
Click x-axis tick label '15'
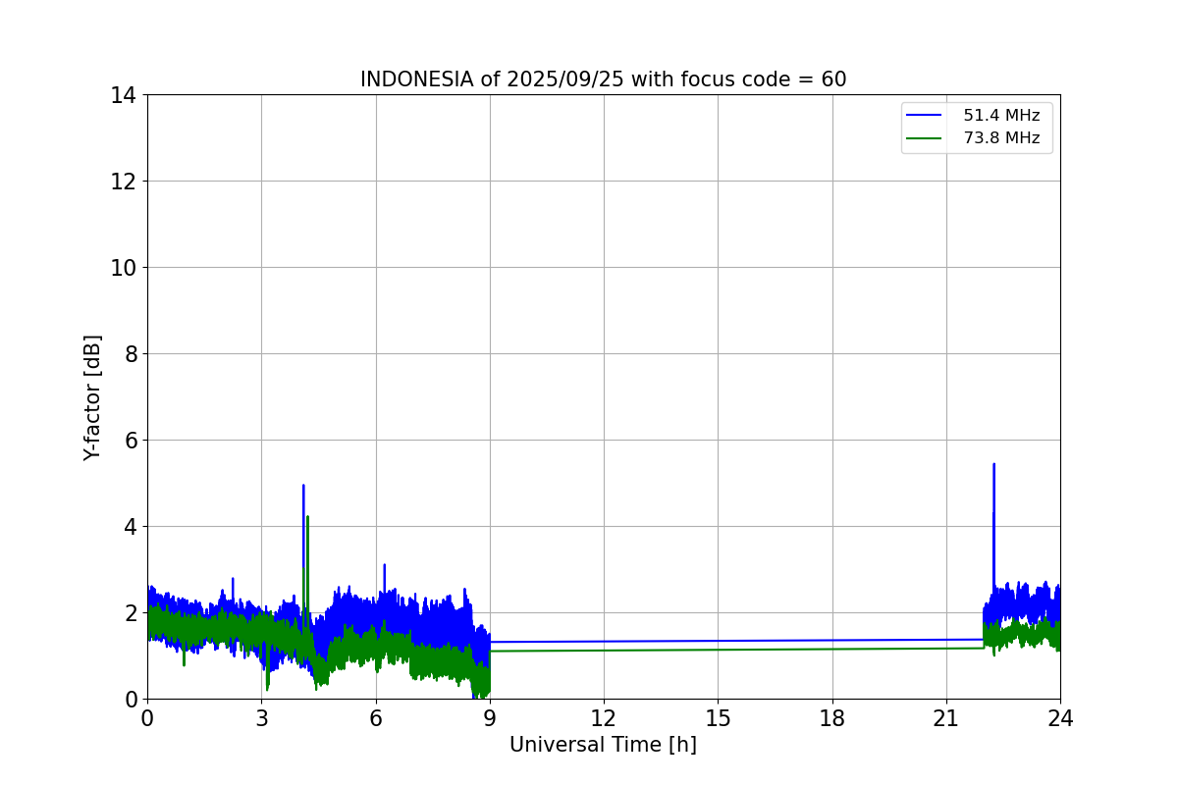coord(718,718)
